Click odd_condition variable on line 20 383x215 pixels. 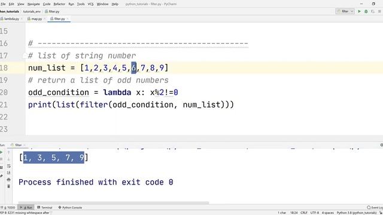click(x=59, y=93)
